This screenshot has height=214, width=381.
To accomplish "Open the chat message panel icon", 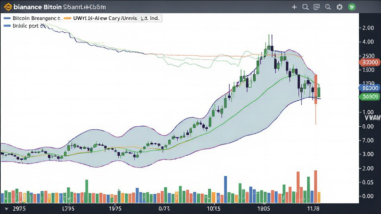I will (x=317, y=7).
